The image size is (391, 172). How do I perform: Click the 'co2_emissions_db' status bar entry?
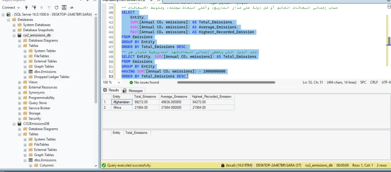[x=319, y=165]
